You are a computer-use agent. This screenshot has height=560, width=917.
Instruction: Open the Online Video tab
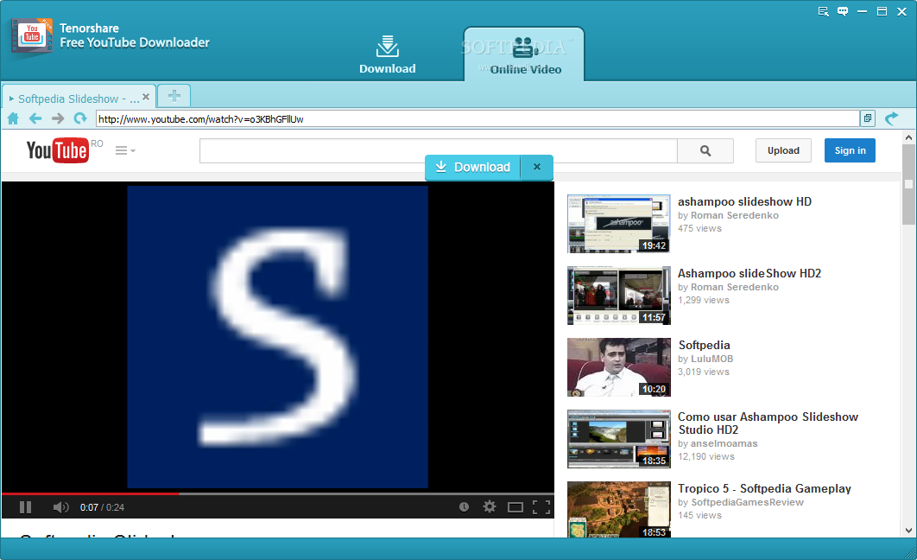coord(525,54)
